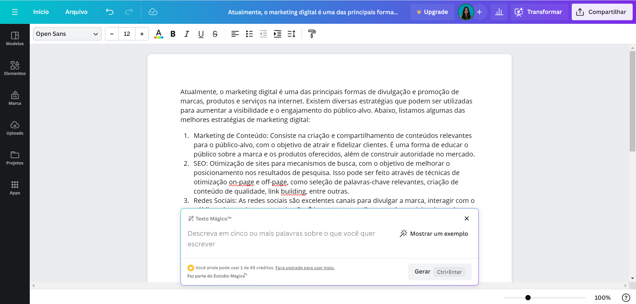
Task: Open the Marca panel
Action: pos(15,98)
